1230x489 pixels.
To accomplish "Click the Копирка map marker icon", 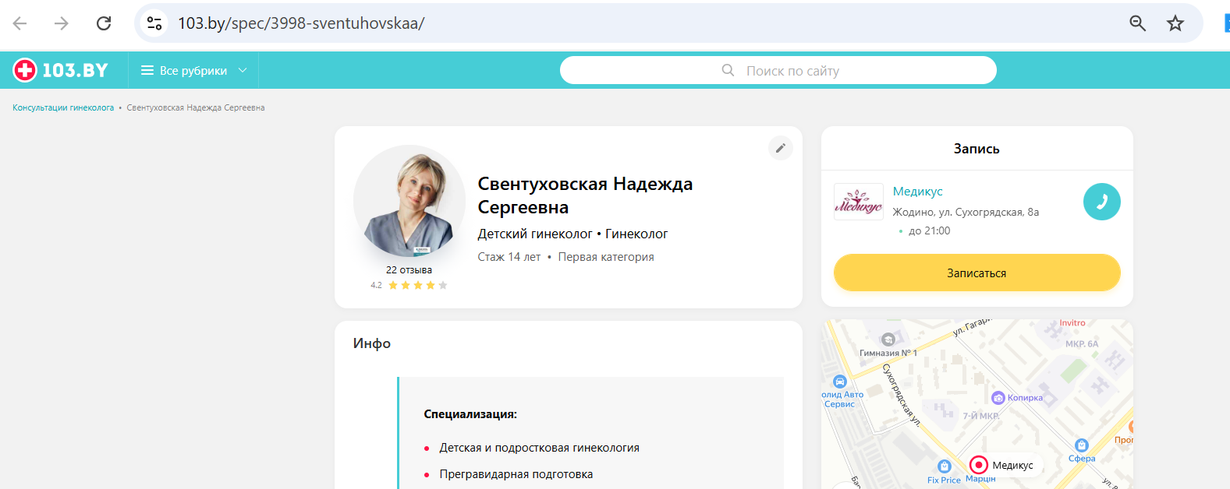I will coord(998,398).
